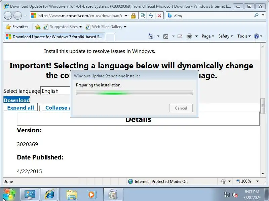This screenshot has height=201, width=269.
Task: Open the Tools menu
Action: (x=244, y=36)
